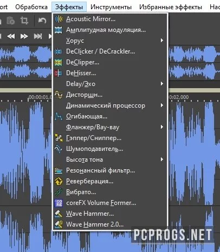Viewport: 220px width, 252px height.
Task: Choose Wave Hammer... menu entry
Action: 110,214
